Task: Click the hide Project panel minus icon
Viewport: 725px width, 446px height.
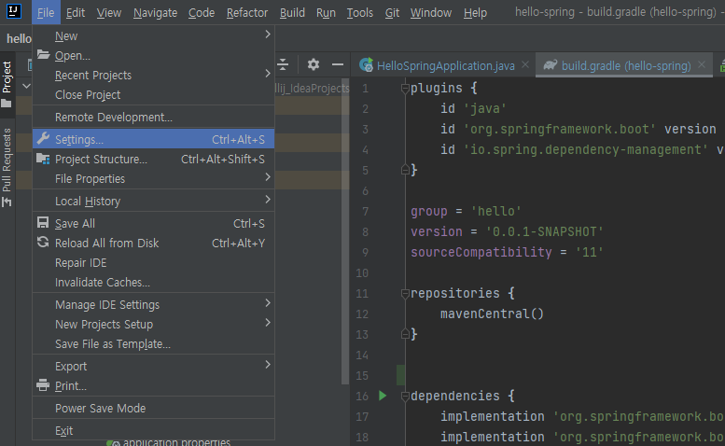Action: click(338, 64)
